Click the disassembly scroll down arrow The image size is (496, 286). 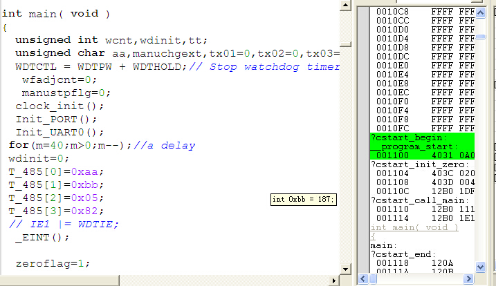[x=481, y=267]
